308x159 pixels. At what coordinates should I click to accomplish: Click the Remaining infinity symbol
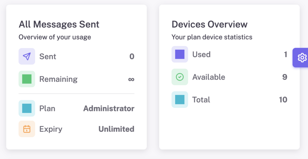(131, 79)
